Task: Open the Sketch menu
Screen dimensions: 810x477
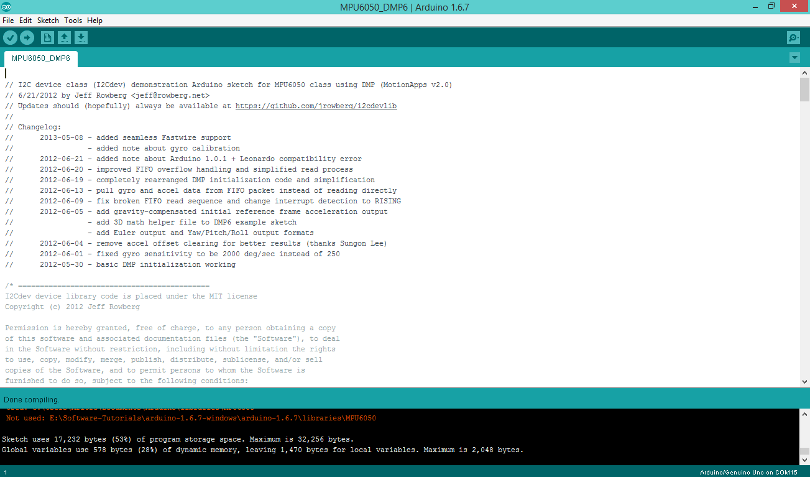Action: pos(48,21)
